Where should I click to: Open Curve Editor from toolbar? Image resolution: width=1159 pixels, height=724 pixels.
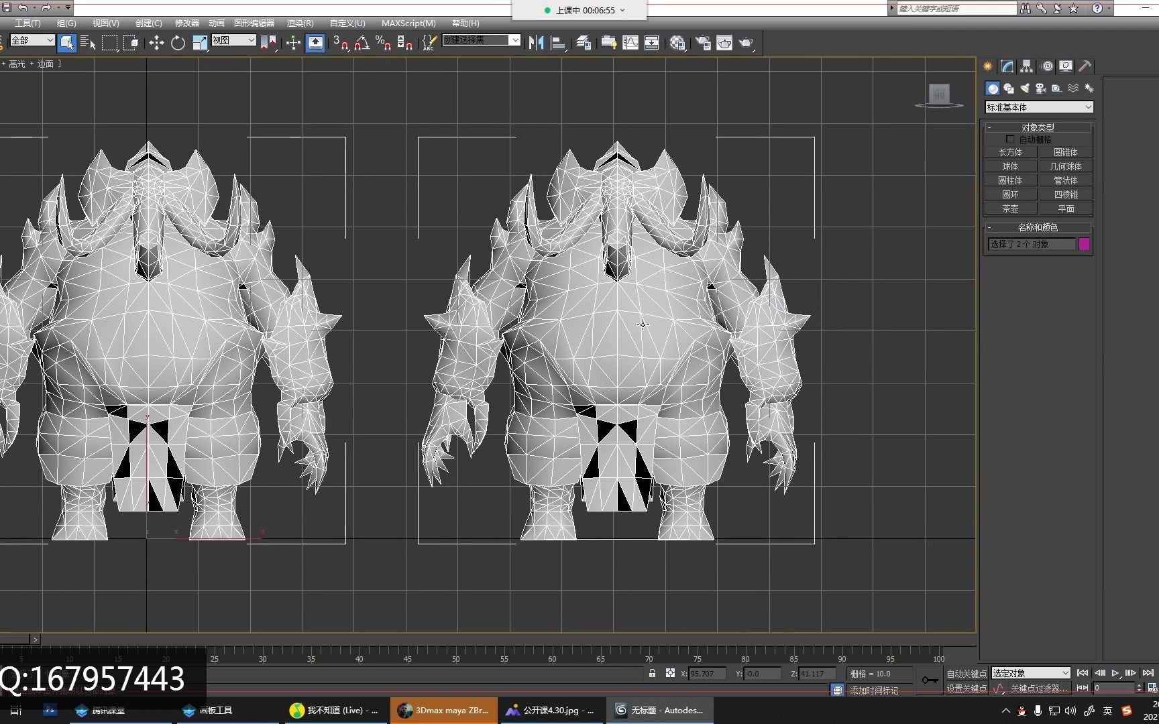(630, 43)
